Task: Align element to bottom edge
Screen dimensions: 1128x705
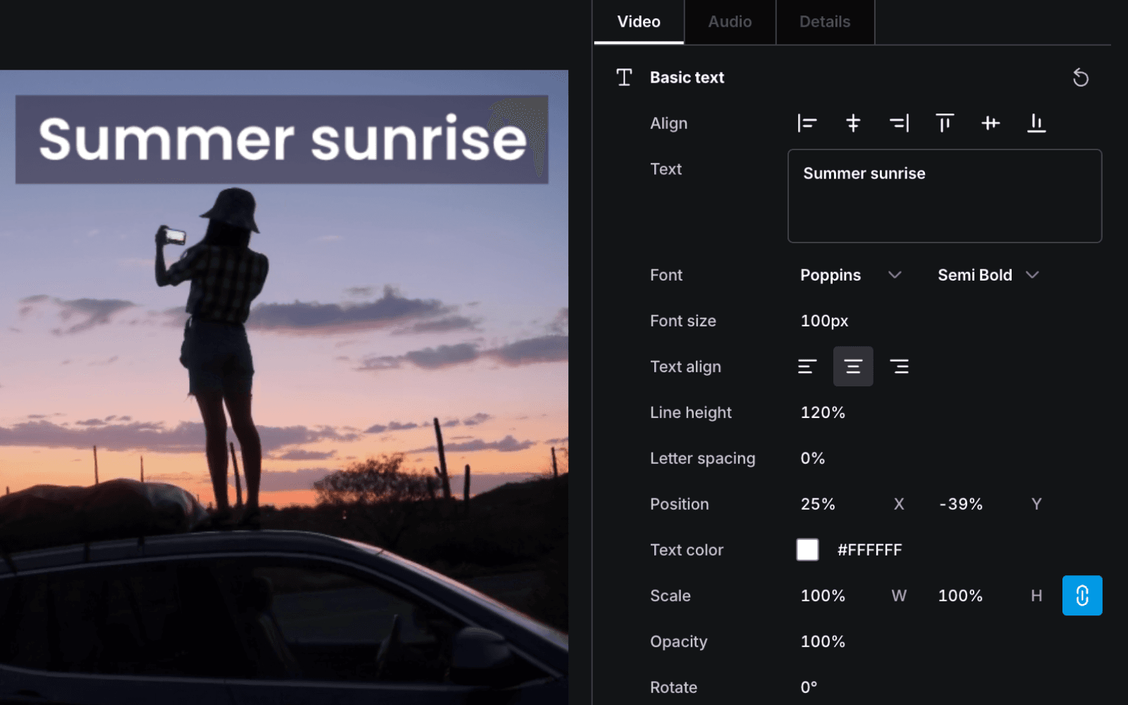Action: [1036, 123]
